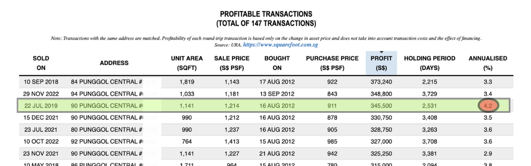Viewport: 531px width, 166px height.
Task: Click the circled 4.2 annualised value
Action: (x=488, y=105)
